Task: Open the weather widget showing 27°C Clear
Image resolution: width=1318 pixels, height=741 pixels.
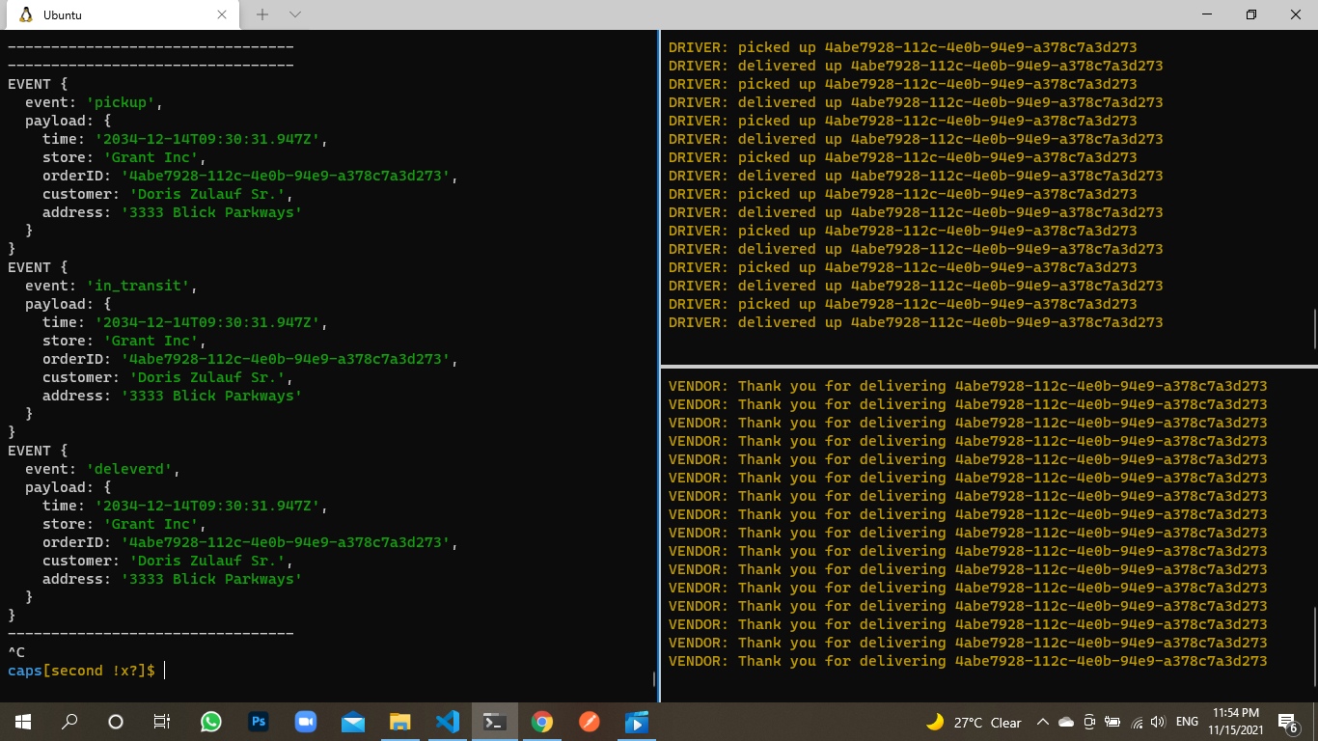Action: coord(973,723)
